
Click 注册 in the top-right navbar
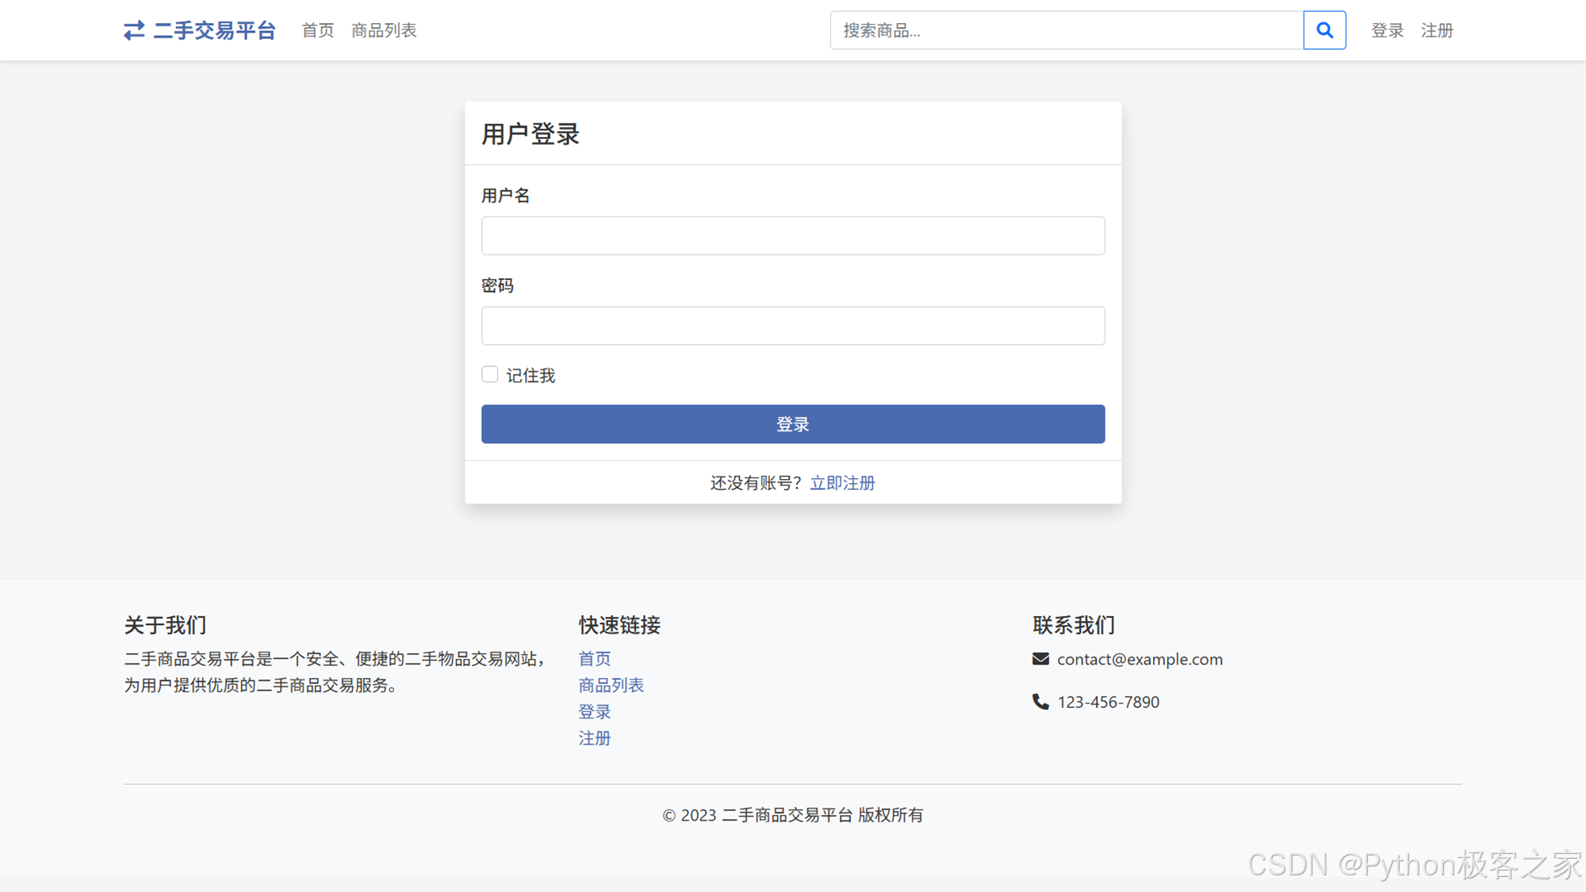click(x=1437, y=30)
